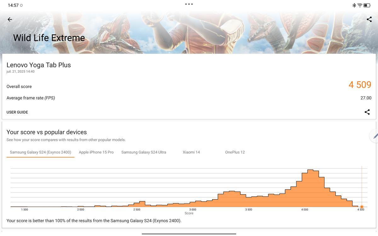Tap the overall score value 4 509

click(360, 85)
